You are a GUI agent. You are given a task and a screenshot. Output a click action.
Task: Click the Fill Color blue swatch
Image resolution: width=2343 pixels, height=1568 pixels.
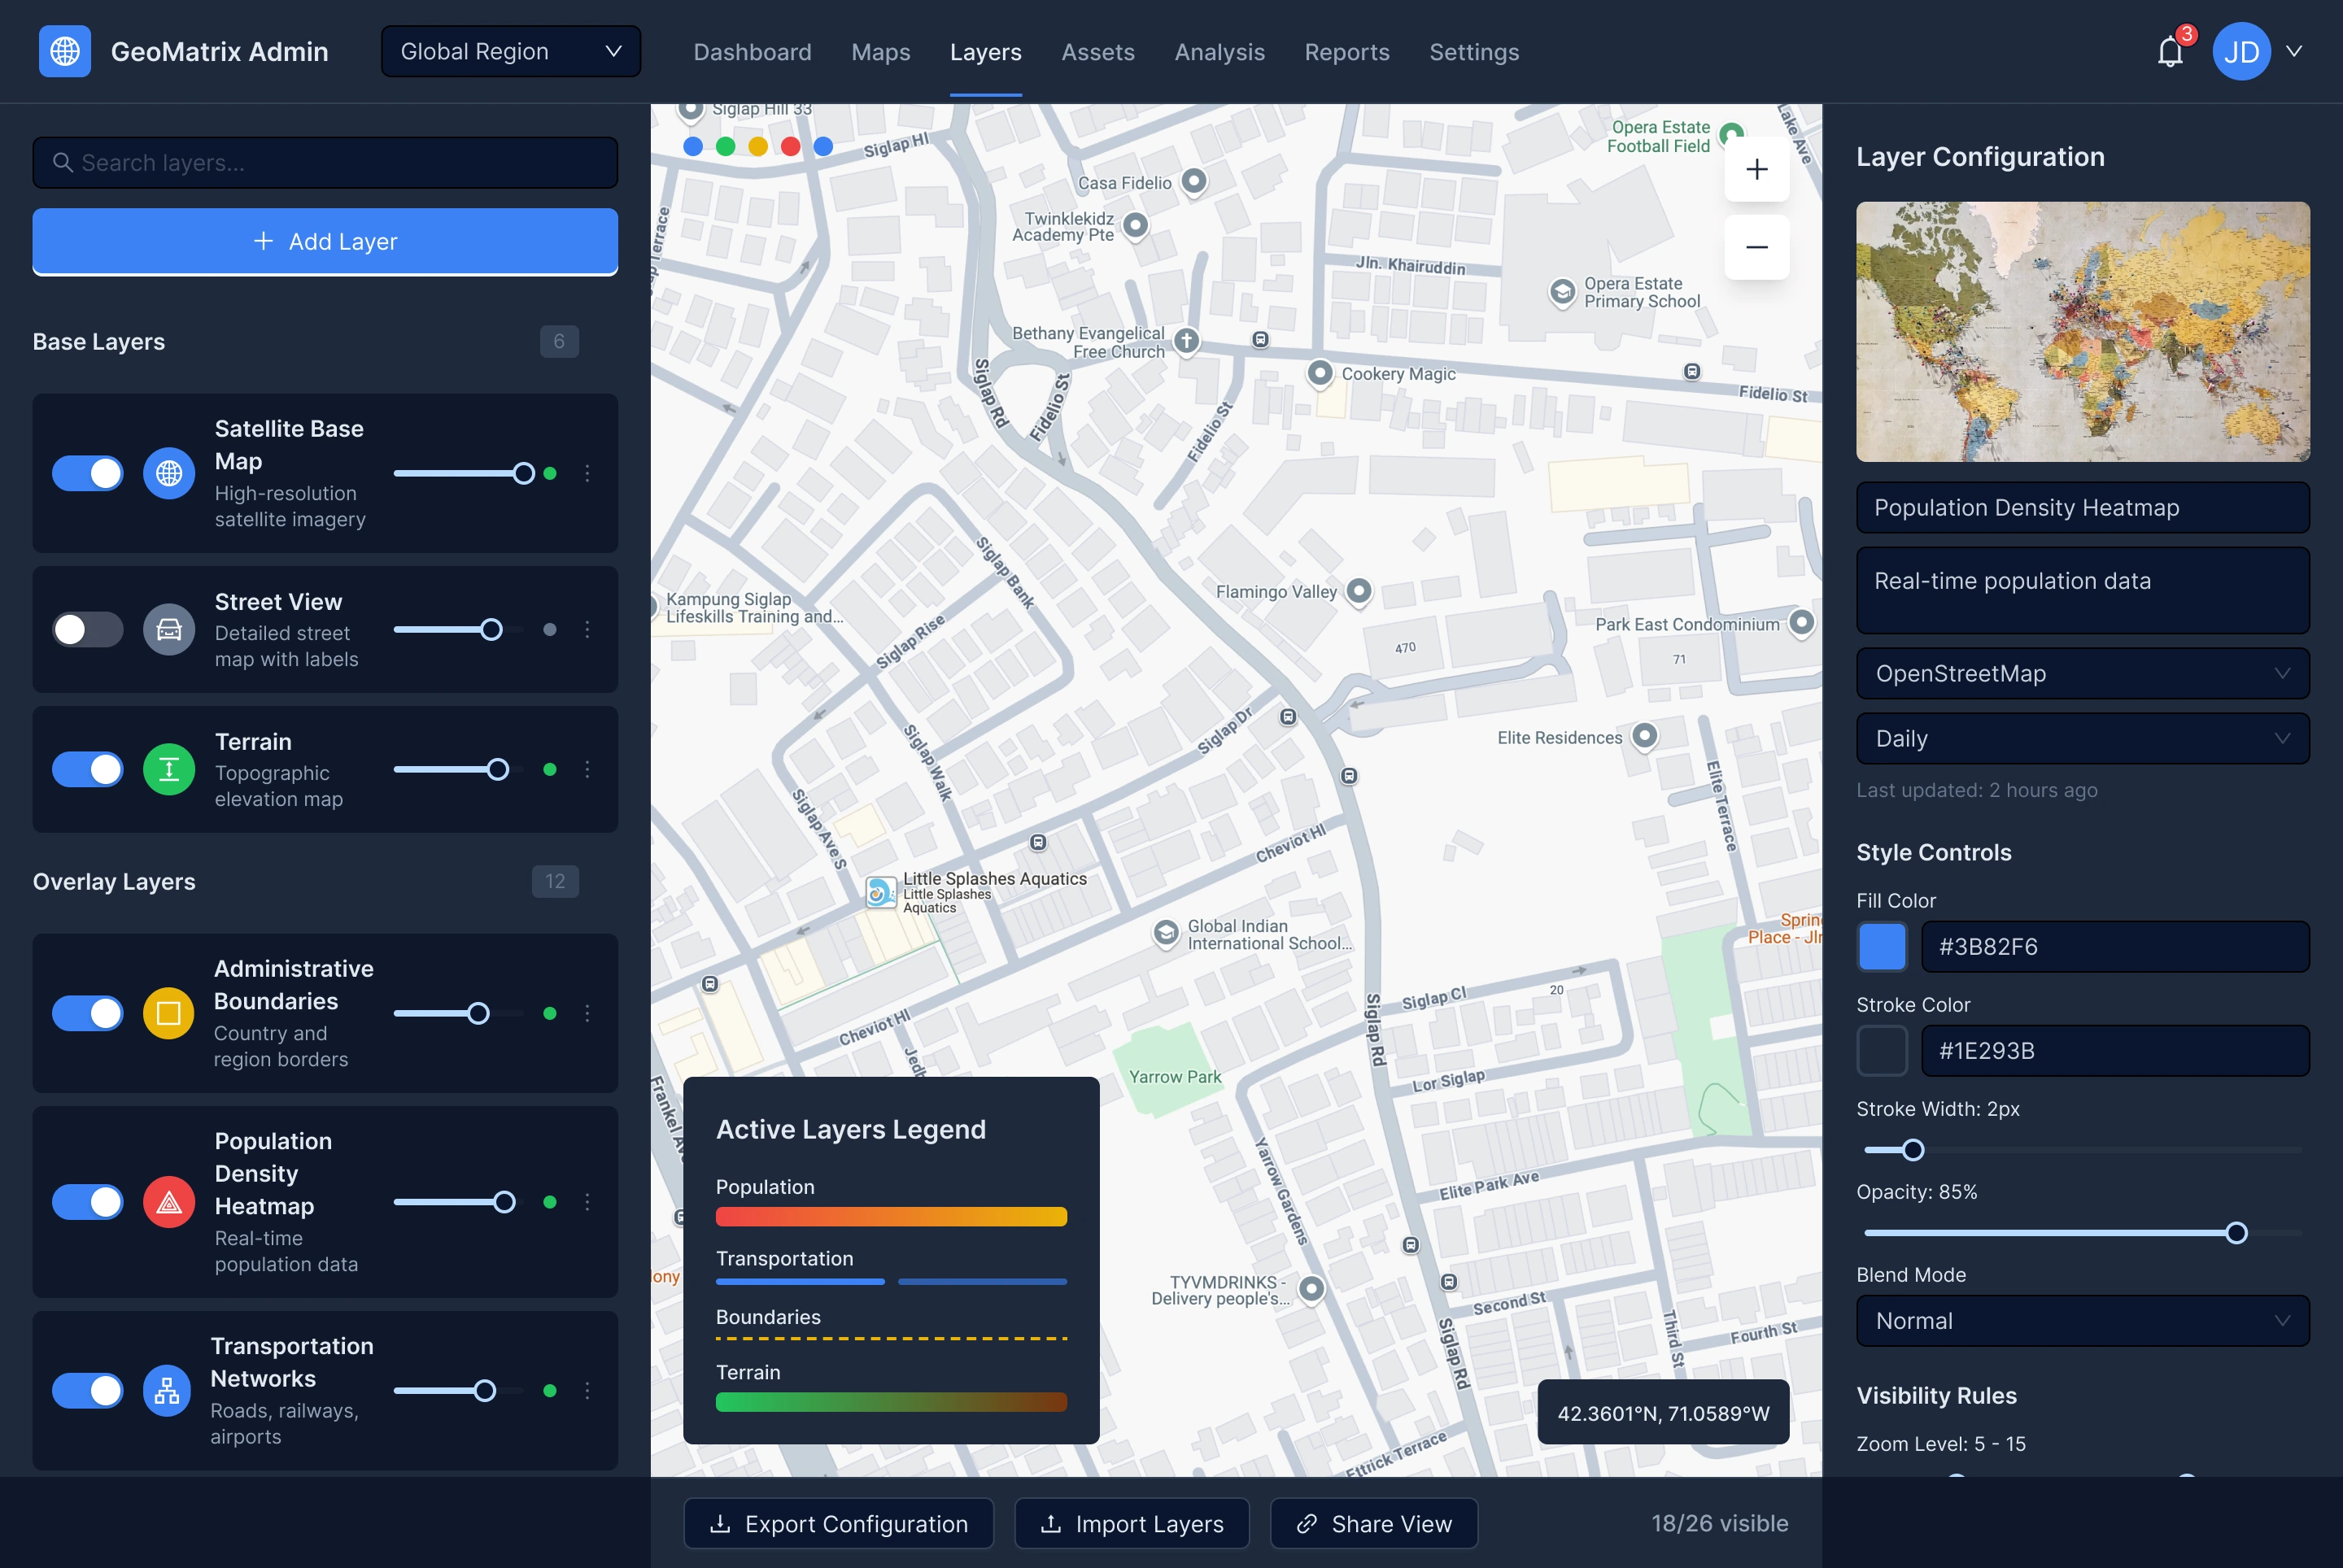1881,946
